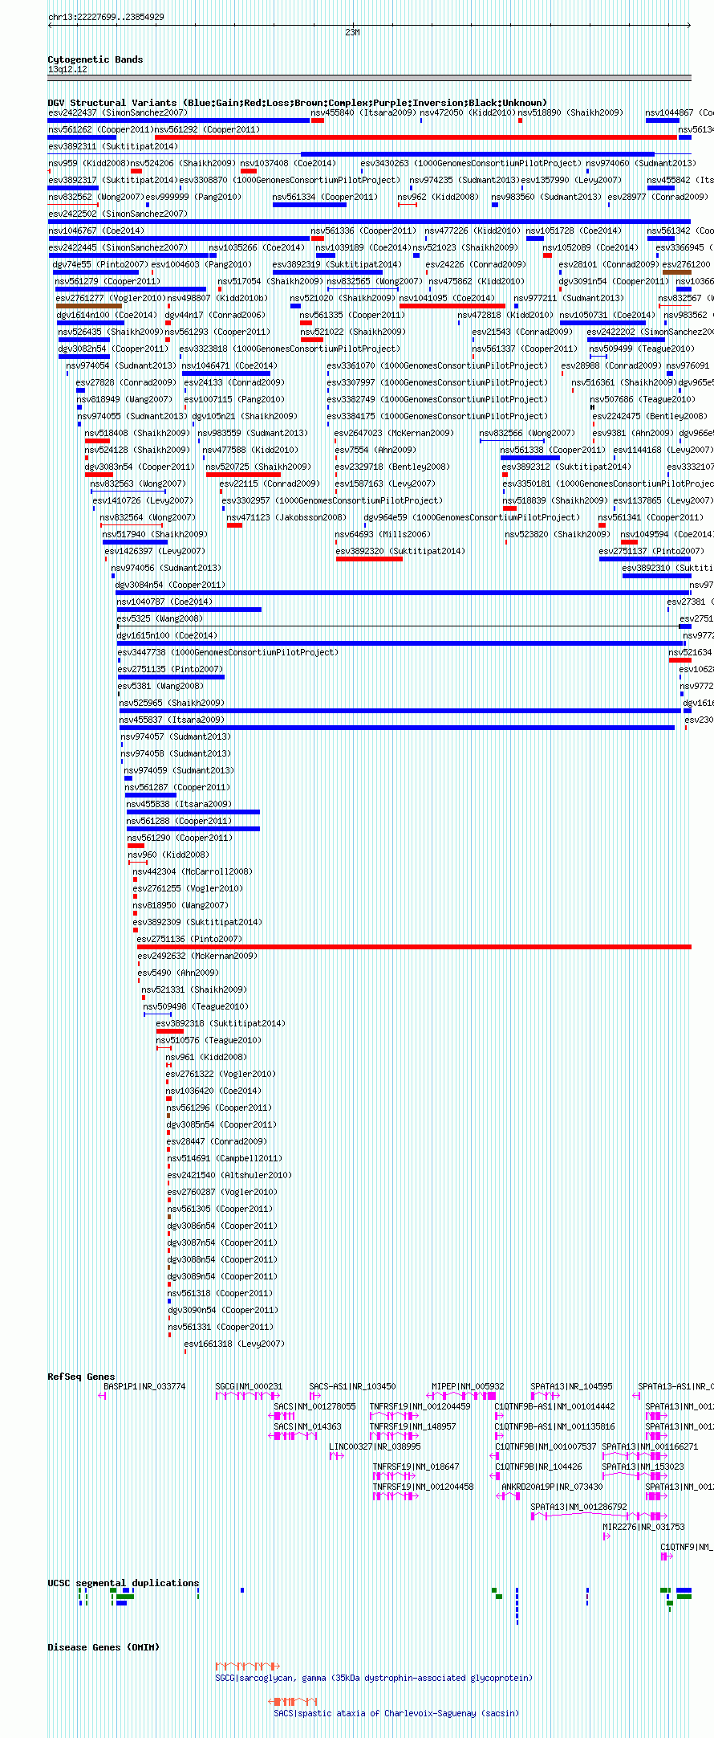Viewport: 714px width, 1738px height.
Task: Open variant dgv3084n54 (Cooper2011)
Action: click(170, 585)
